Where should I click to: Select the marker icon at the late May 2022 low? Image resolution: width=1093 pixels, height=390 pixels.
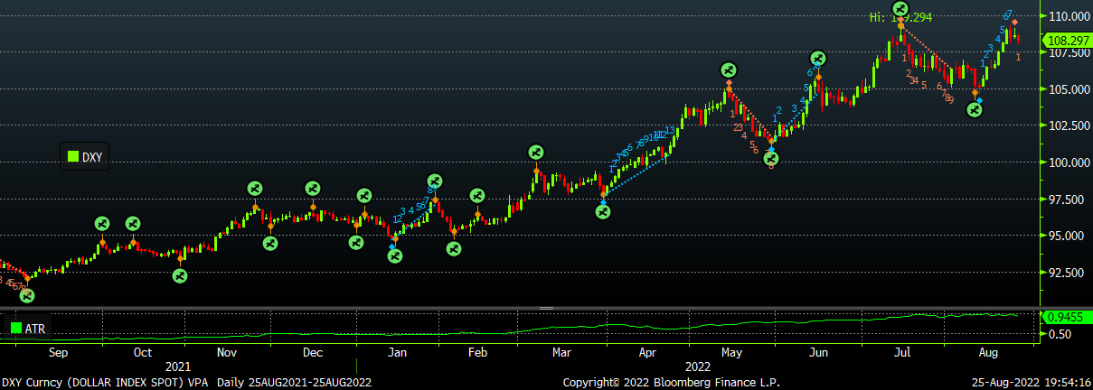tap(771, 159)
